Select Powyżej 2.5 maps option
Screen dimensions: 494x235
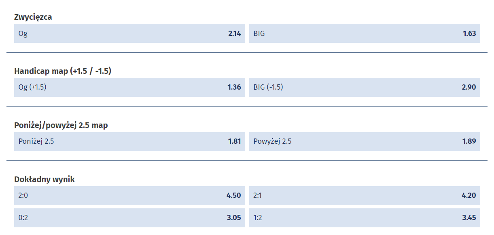364,141
